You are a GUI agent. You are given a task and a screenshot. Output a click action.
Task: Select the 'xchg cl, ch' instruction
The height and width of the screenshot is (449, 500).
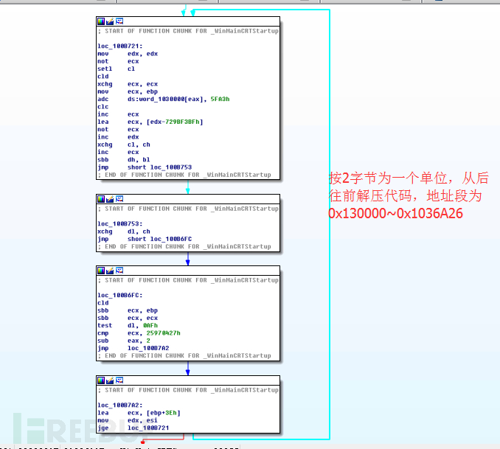point(124,145)
